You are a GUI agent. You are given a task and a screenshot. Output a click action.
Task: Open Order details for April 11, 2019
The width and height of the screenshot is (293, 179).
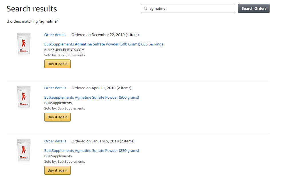point(55,88)
